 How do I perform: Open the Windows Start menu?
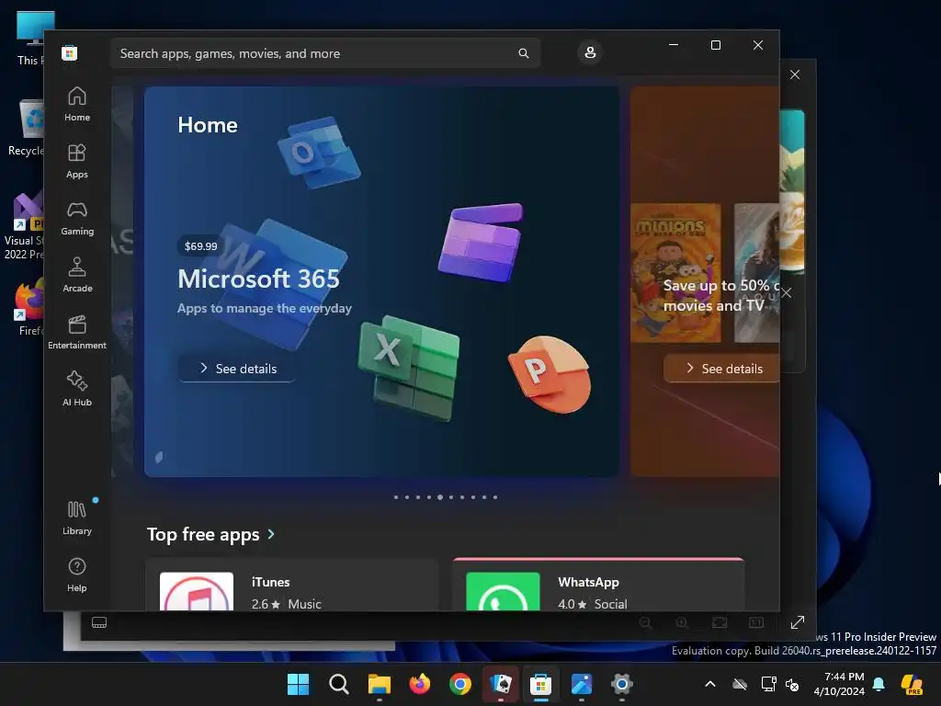point(299,684)
